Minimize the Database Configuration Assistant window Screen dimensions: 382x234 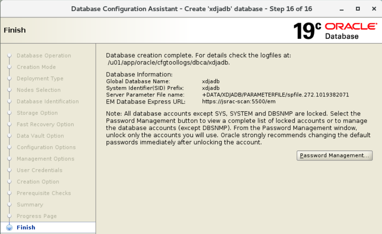tap(342, 9)
